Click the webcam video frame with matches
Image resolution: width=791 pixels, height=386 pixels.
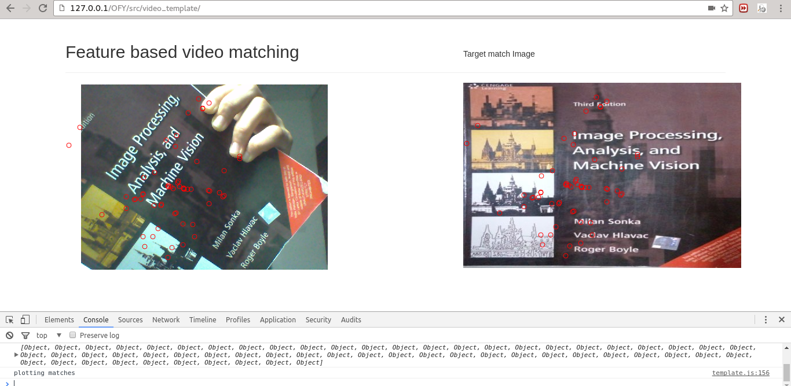coord(204,177)
